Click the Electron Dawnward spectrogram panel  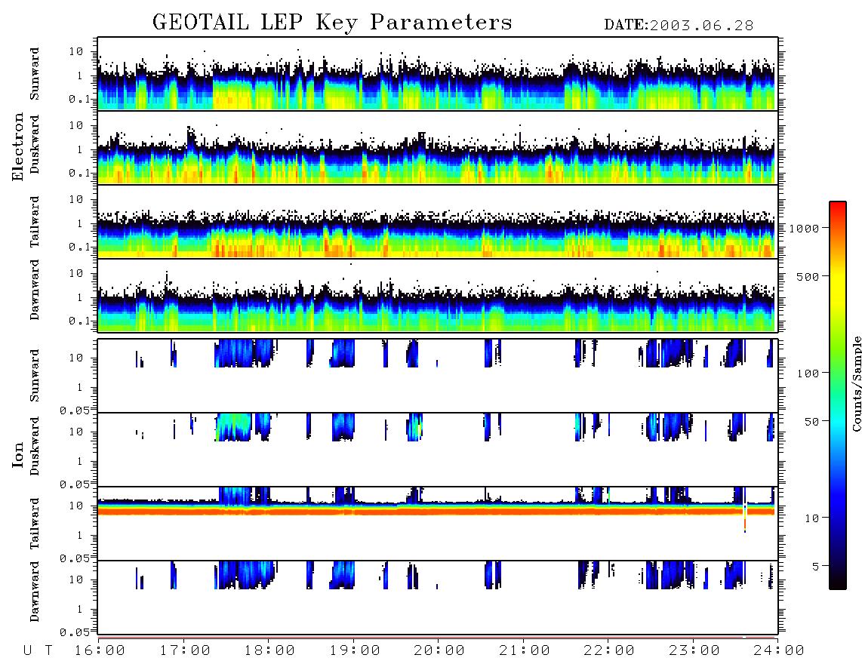tap(438, 295)
